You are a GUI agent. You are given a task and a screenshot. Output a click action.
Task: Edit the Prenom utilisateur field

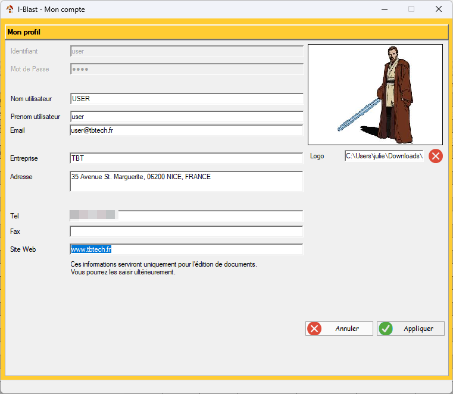[186, 117]
